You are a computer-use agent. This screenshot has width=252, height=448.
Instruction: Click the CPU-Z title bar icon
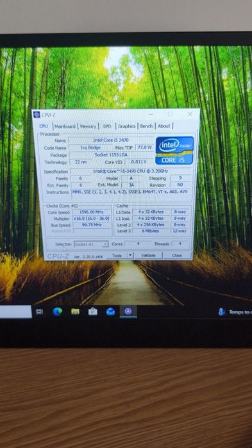tap(37, 115)
